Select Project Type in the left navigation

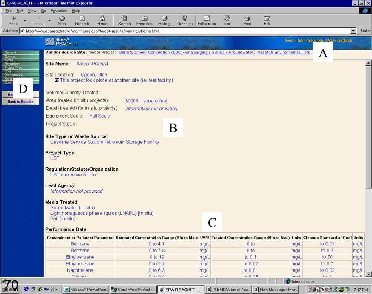tap(21, 67)
